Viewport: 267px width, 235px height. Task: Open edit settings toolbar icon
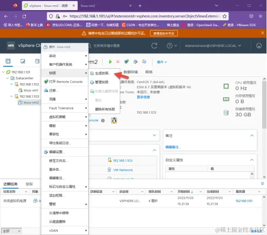point(135,61)
